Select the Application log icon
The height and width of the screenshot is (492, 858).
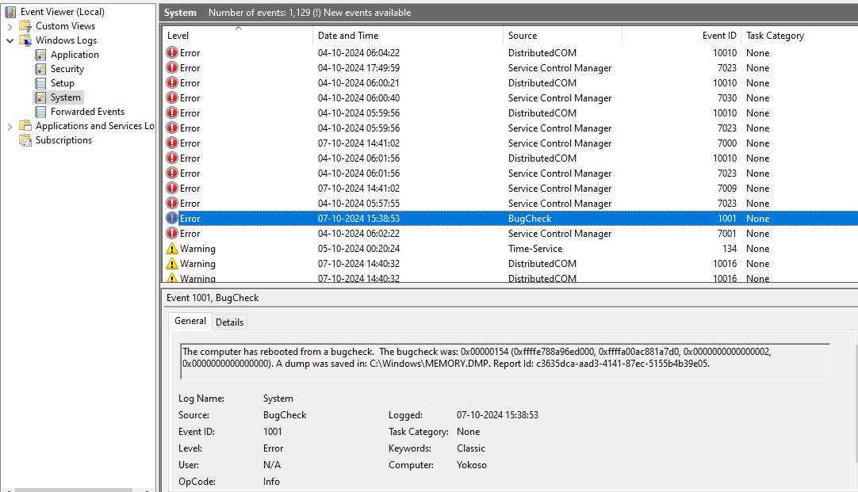[40, 55]
